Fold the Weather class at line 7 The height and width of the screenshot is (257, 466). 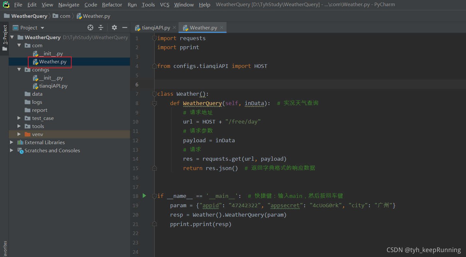point(155,94)
